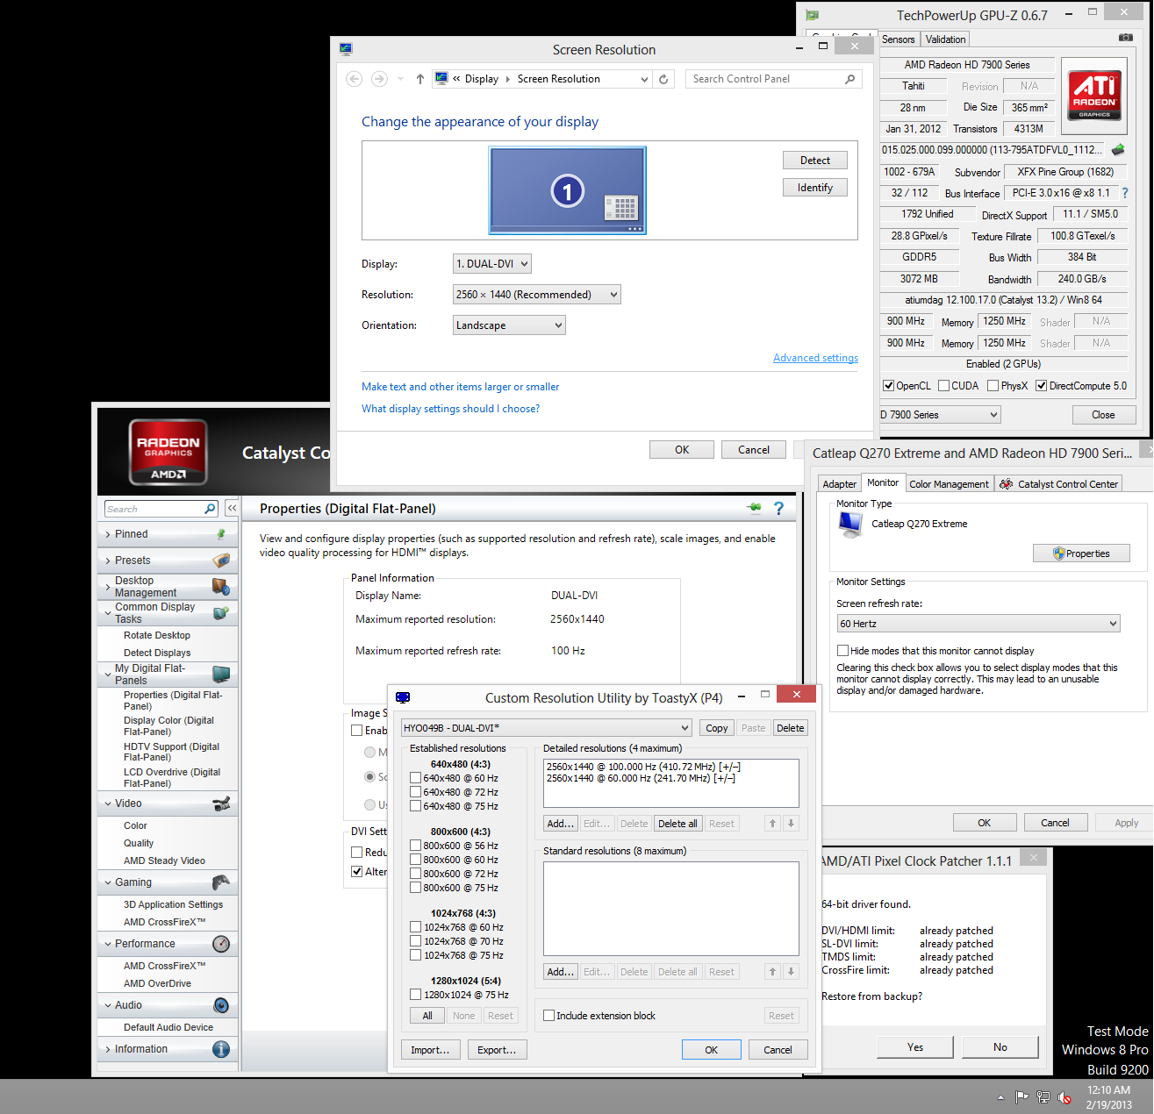Click the muted volume icon in system tray
Screen dimensions: 1154x1114
pos(1064,1097)
